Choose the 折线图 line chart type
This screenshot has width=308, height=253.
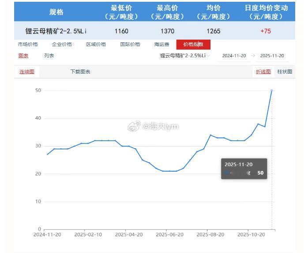point(263,72)
